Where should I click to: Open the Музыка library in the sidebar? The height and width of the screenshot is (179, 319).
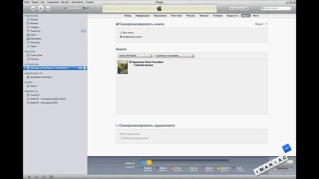click(x=34, y=19)
